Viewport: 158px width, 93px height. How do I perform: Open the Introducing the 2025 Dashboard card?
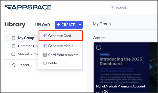click(126, 67)
